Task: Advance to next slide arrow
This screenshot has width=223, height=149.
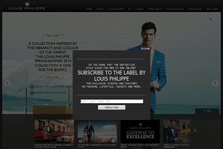Action: (x=215, y=83)
